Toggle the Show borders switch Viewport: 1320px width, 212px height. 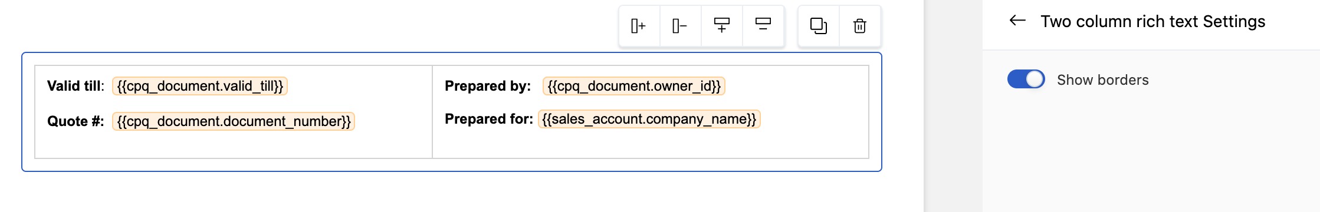(x=1026, y=79)
